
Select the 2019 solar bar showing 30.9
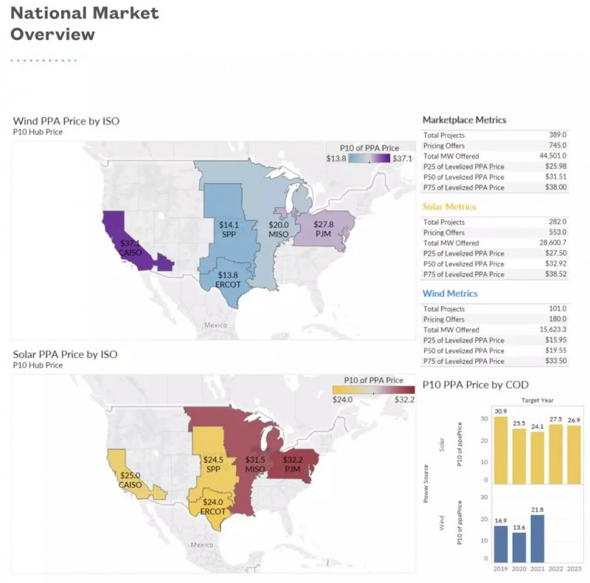click(x=501, y=449)
